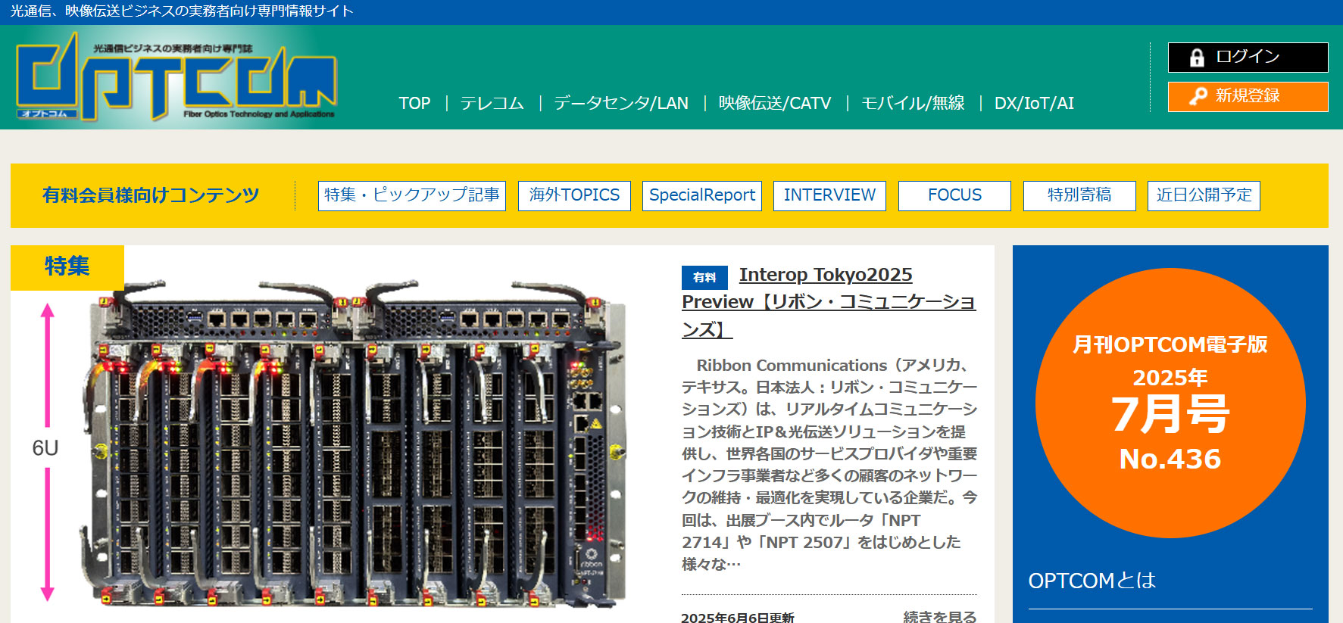
Task: Select 特集・ピックアップ記事 tab
Action: [412, 195]
